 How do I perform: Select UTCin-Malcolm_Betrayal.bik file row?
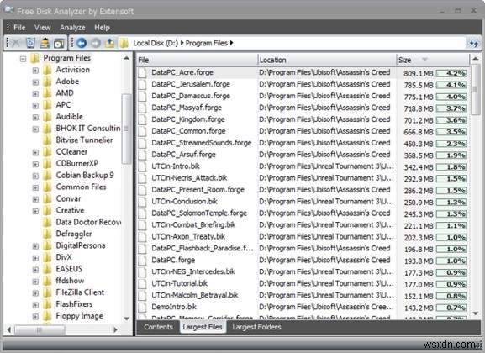pos(303,296)
